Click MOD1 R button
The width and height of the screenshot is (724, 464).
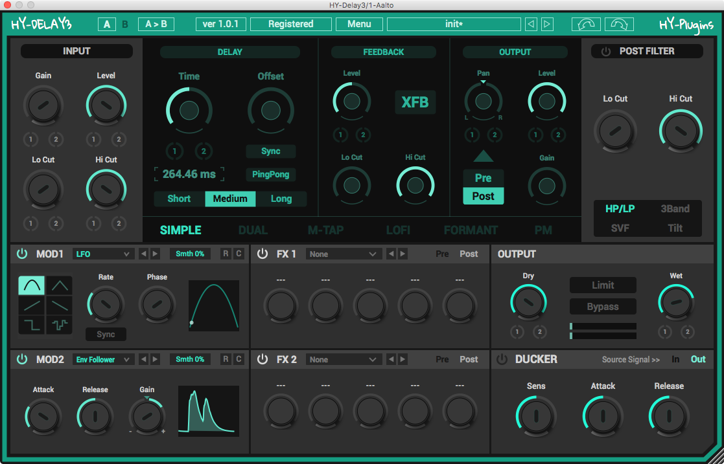(226, 254)
